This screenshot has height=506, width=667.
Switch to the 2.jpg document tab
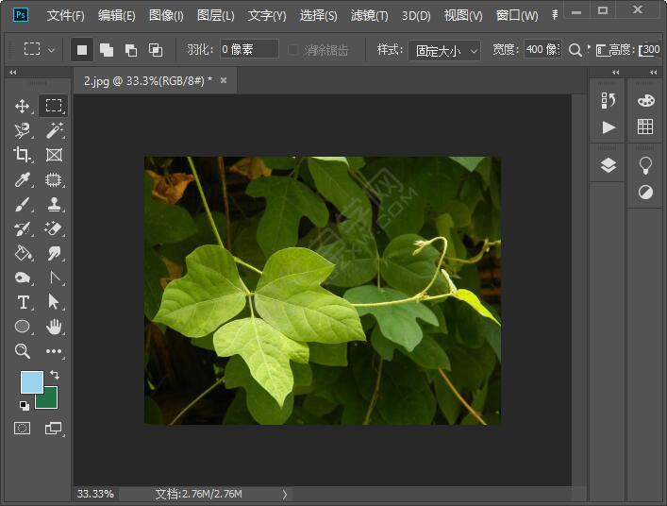coord(147,81)
